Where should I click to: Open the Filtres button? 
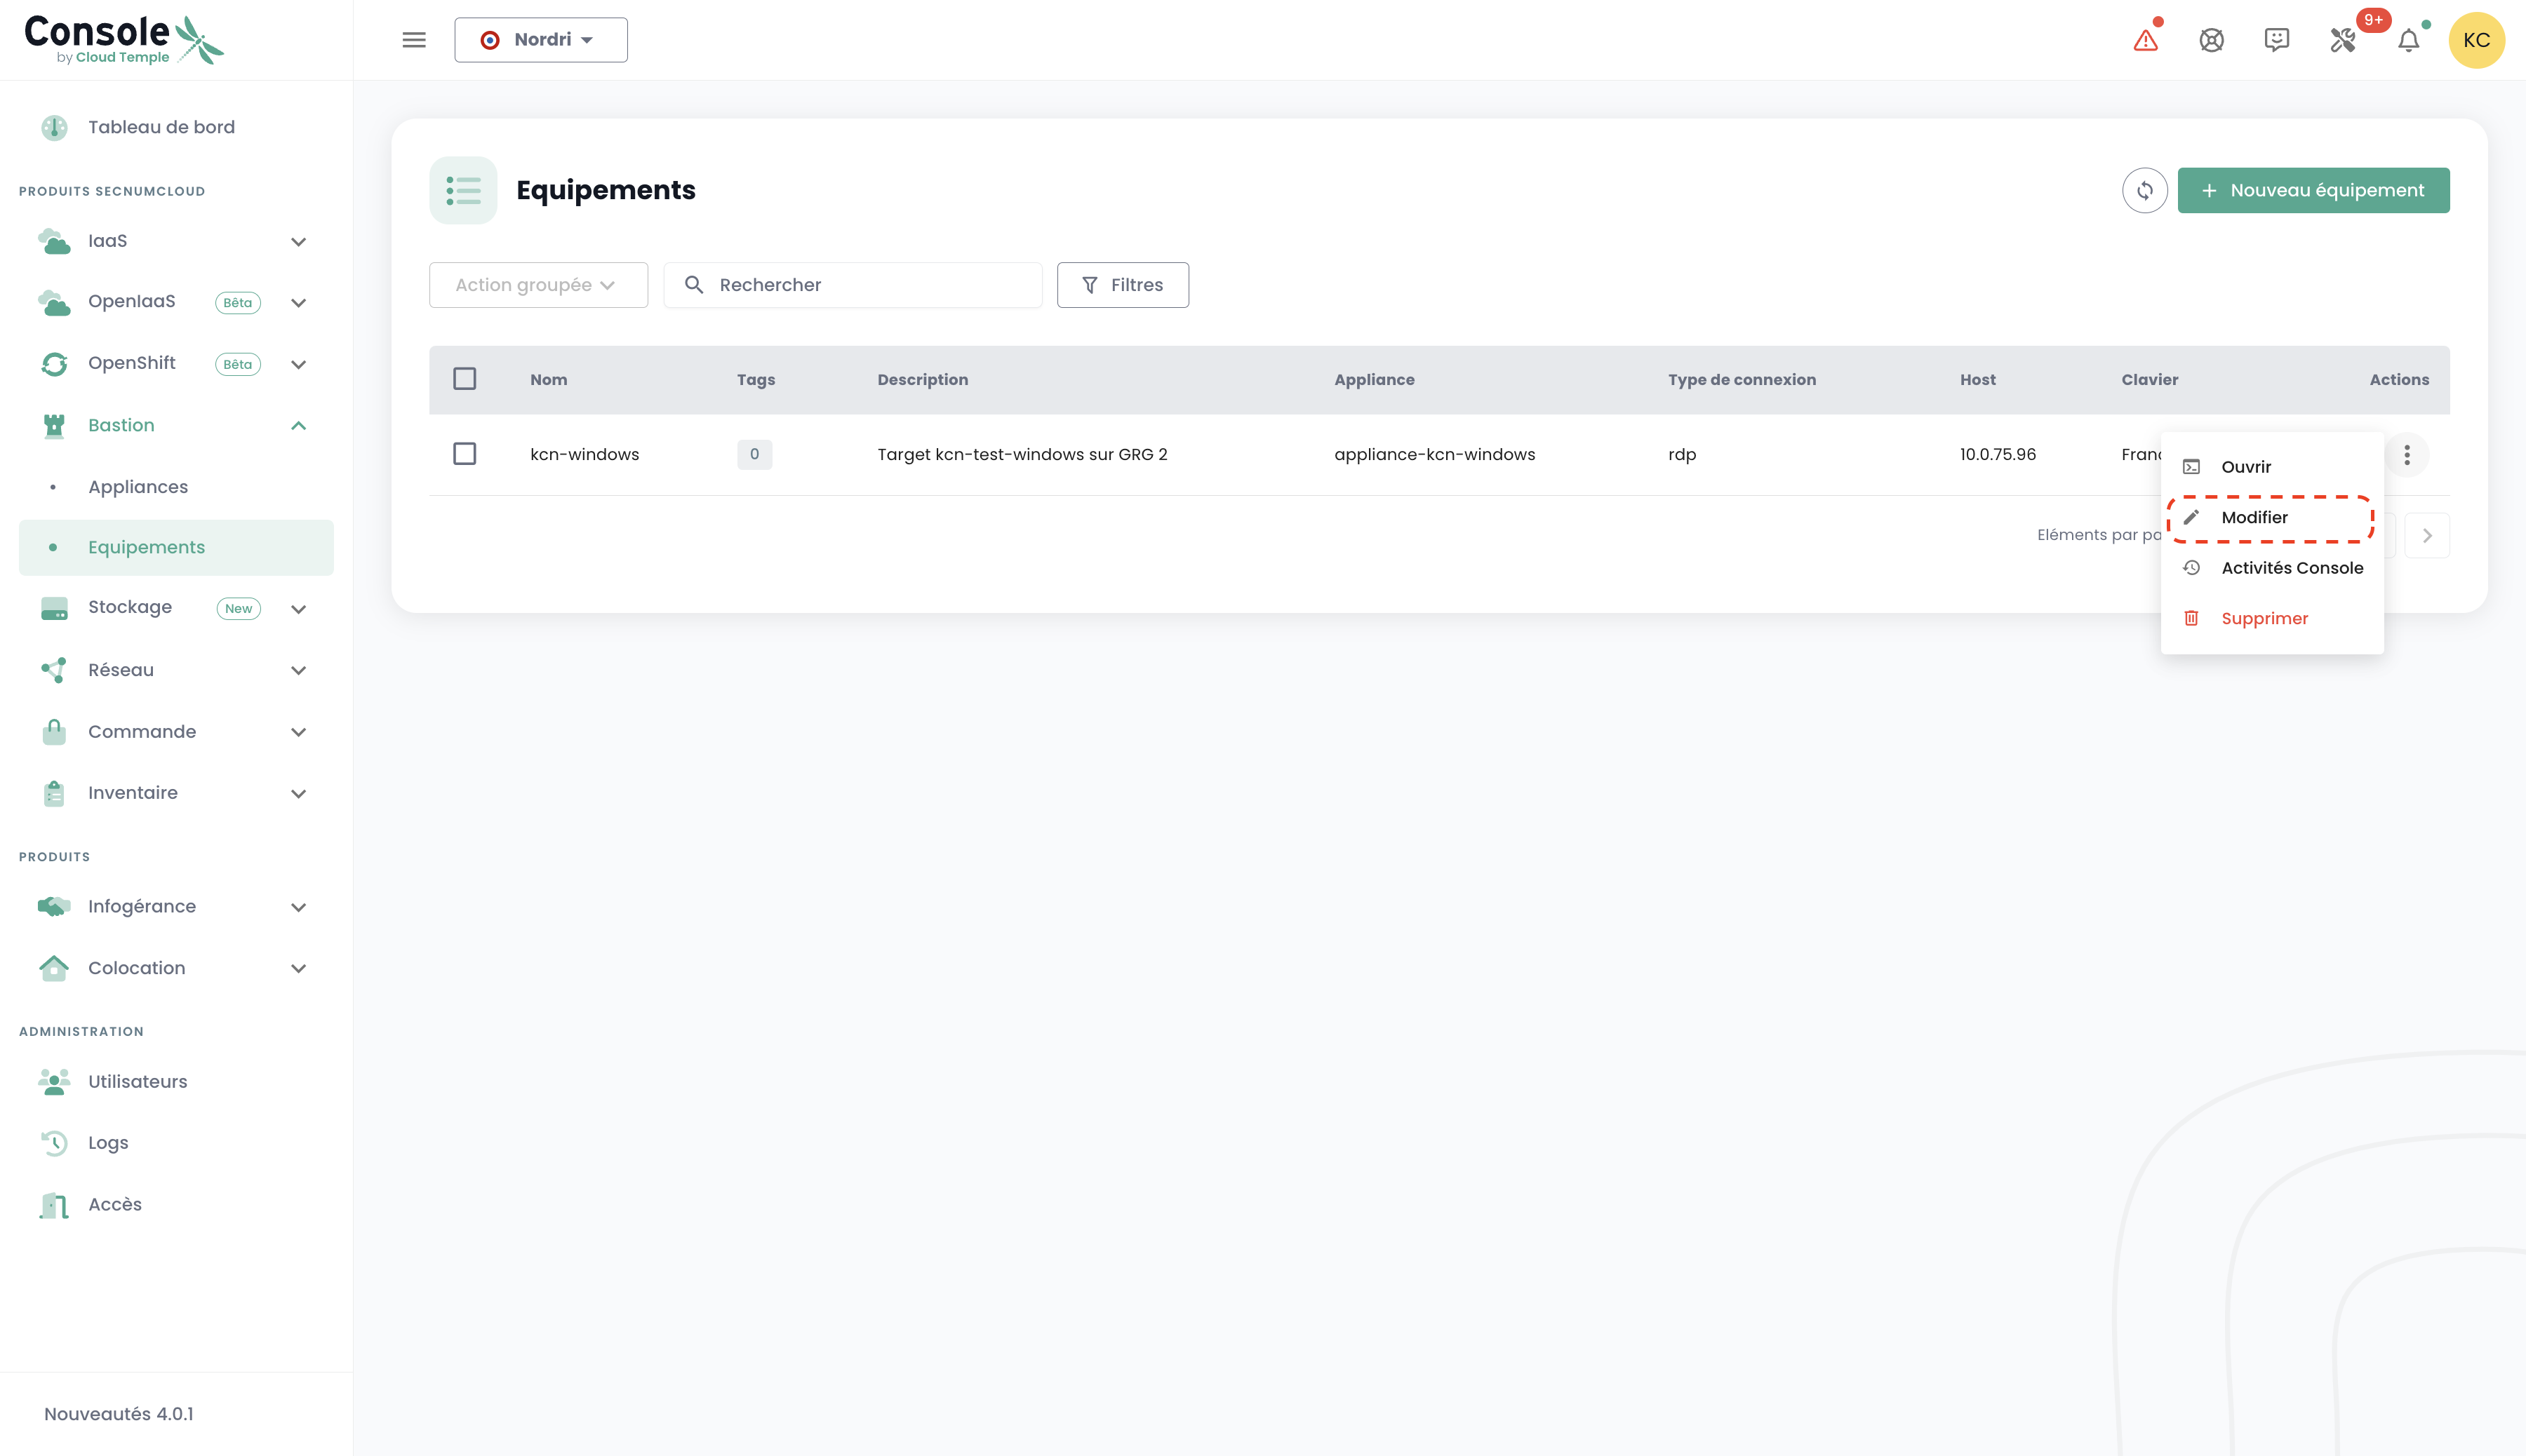click(1123, 285)
